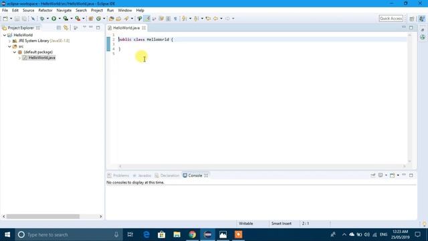Open the Coverage dropdown arrow
Image resolution: width=428 pixels, height=241 pixels.
72,19
